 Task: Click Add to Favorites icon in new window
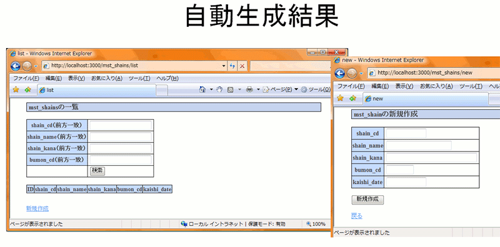(x=352, y=99)
